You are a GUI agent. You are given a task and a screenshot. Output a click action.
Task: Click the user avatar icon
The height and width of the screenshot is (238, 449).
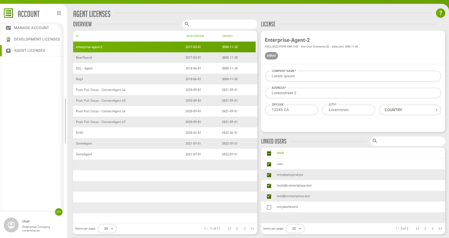(11, 225)
